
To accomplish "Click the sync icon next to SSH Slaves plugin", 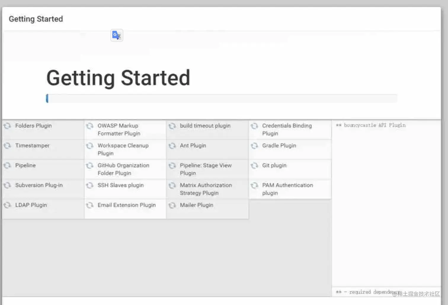I will 90,185.
